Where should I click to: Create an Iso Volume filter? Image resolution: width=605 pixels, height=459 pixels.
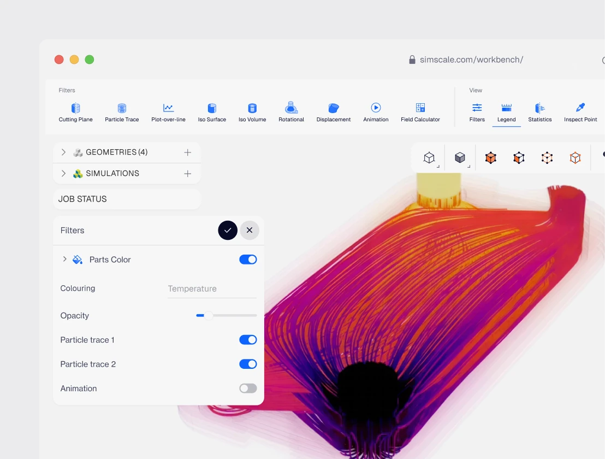[x=252, y=113]
